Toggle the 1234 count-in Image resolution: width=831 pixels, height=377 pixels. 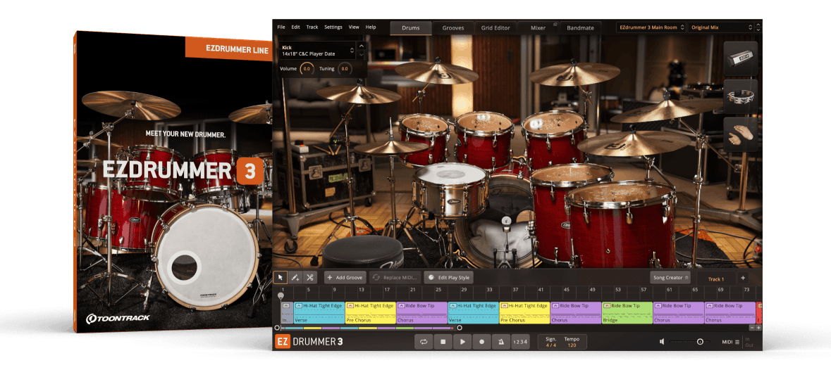(520, 342)
